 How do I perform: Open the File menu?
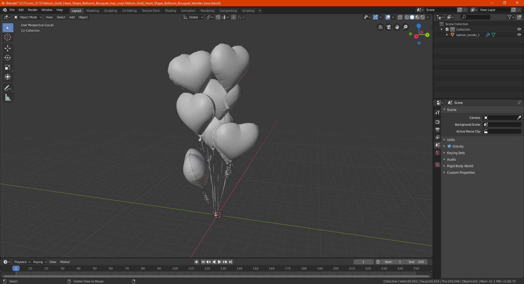[12, 10]
